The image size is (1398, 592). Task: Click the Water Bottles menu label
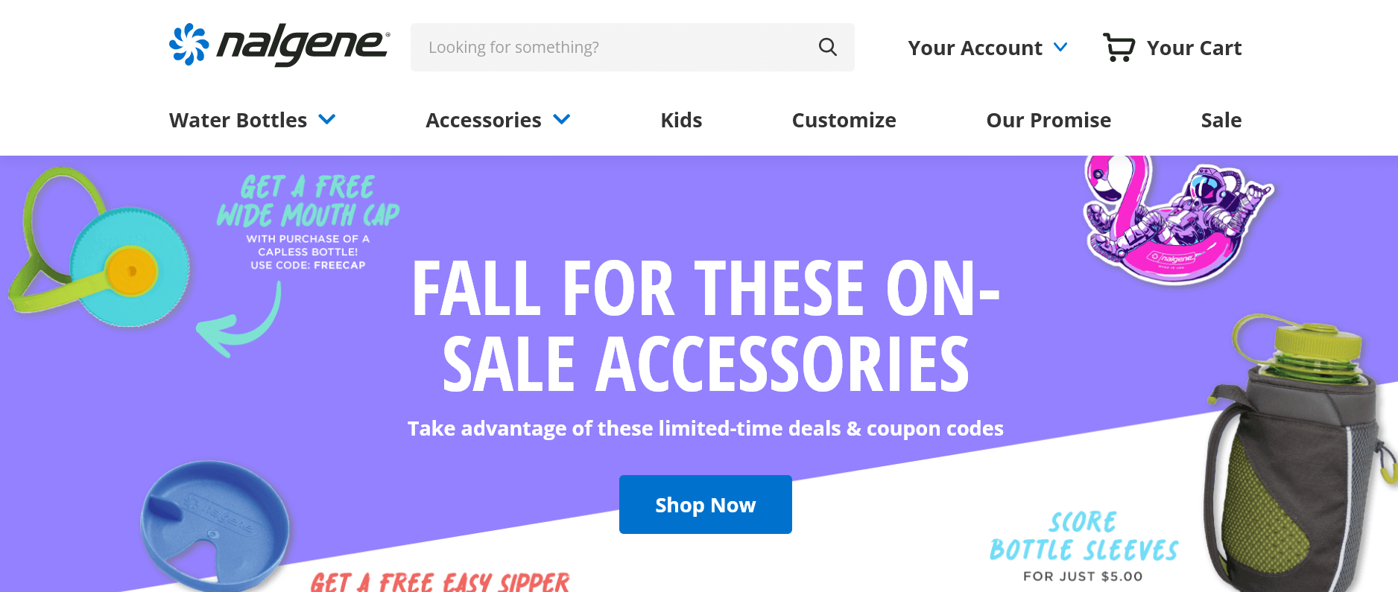coord(238,120)
